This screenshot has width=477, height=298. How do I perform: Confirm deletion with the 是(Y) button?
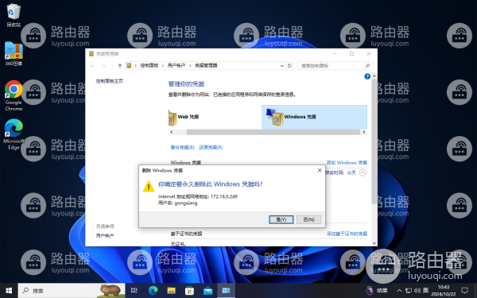(281, 219)
